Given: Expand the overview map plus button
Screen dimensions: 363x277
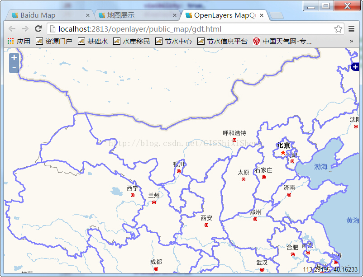Looking at the screenshot, I should pyautogui.click(x=355, y=67).
